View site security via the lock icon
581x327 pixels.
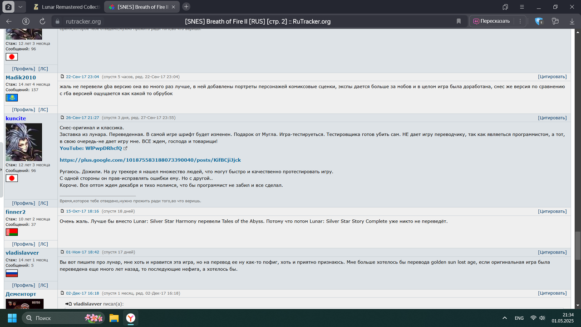(x=57, y=21)
